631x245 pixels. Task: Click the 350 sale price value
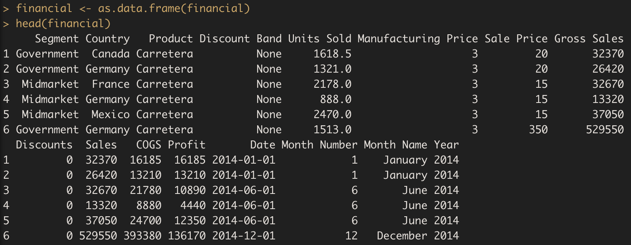[538, 130]
